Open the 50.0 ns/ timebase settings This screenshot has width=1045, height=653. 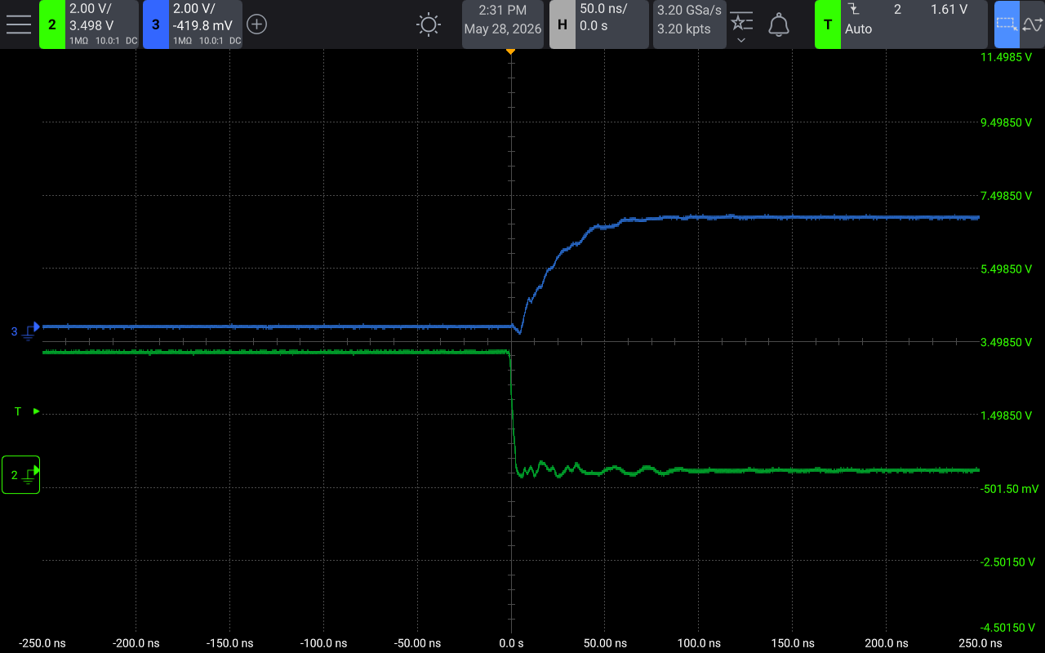[x=603, y=9]
